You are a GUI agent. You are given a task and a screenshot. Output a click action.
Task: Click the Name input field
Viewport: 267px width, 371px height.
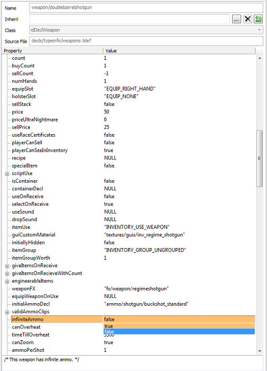146,7
